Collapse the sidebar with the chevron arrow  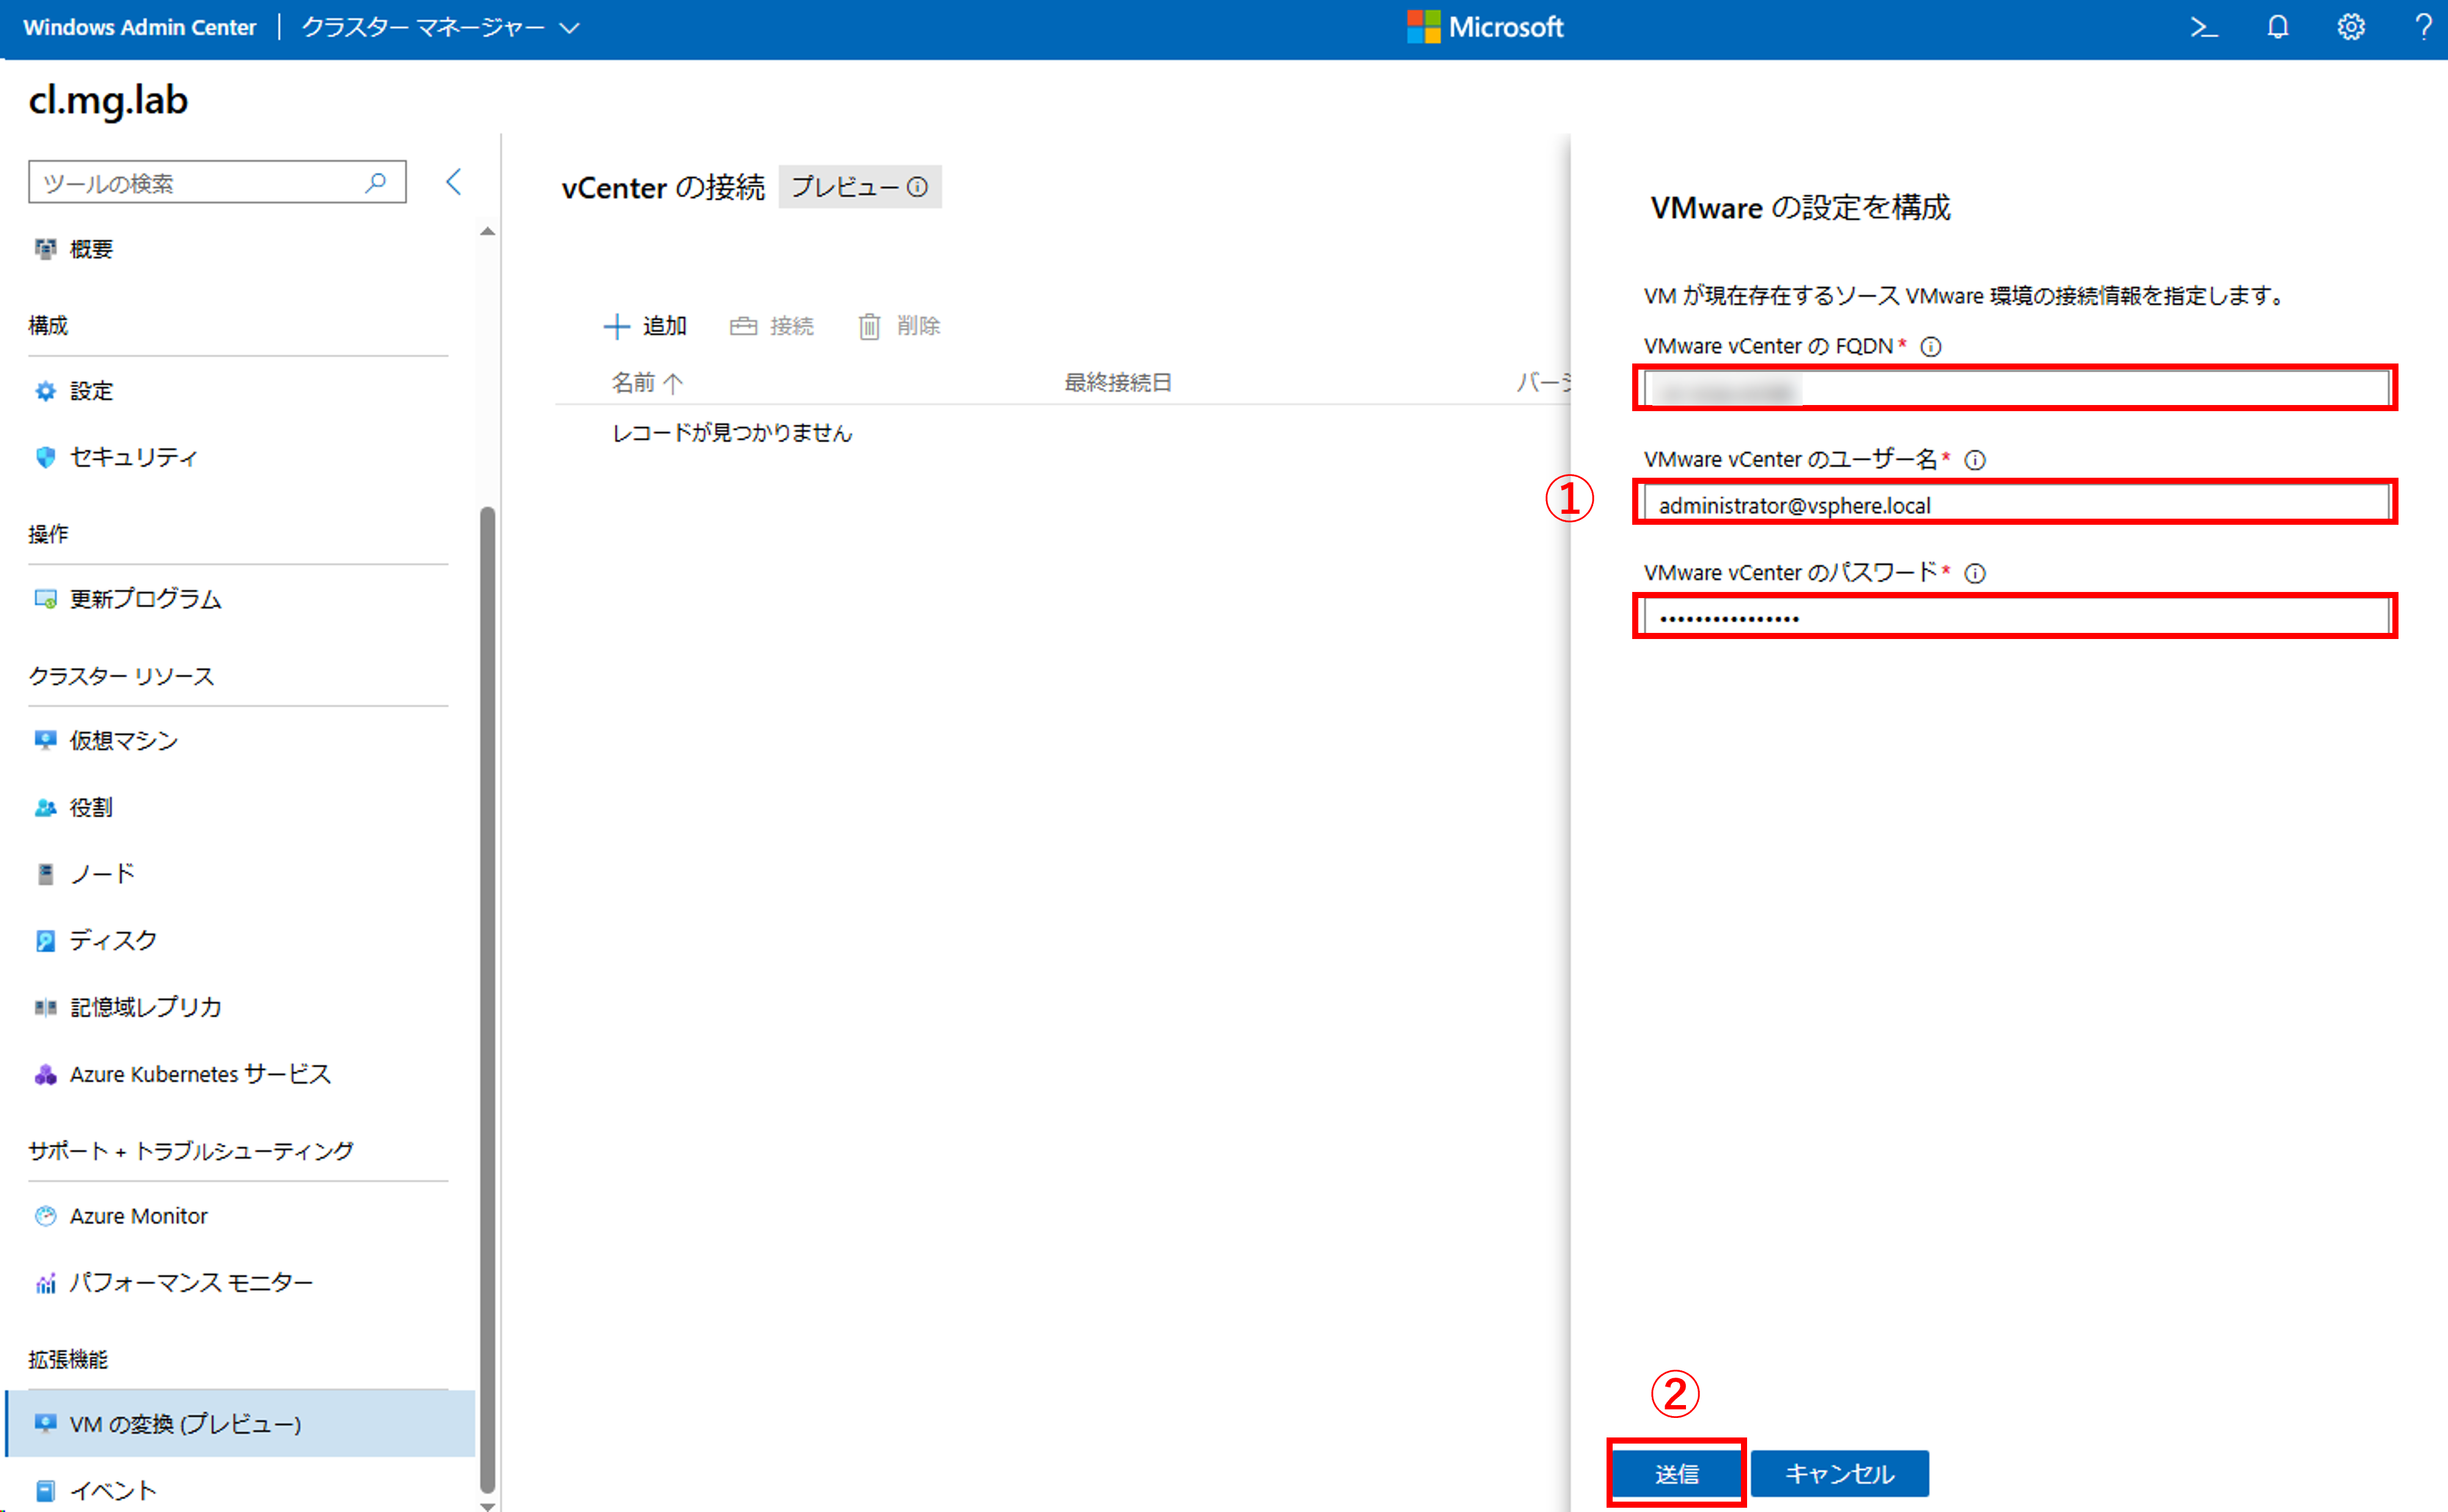454,182
